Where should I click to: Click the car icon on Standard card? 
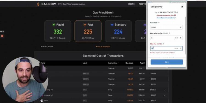tap(112, 25)
